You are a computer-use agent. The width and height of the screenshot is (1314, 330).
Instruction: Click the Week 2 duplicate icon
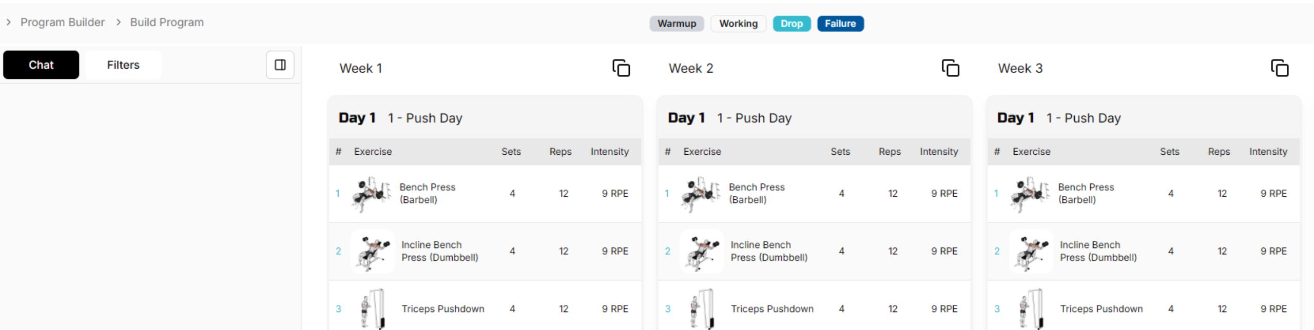(950, 68)
